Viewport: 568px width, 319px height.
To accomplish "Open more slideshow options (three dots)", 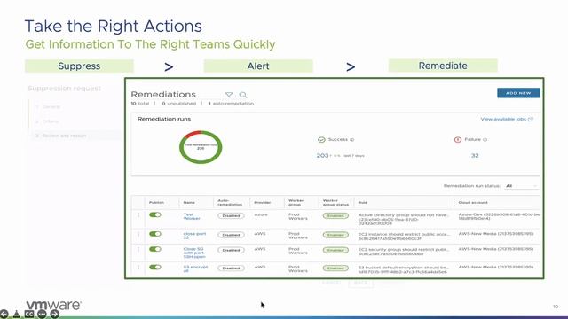I will tap(42, 314).
